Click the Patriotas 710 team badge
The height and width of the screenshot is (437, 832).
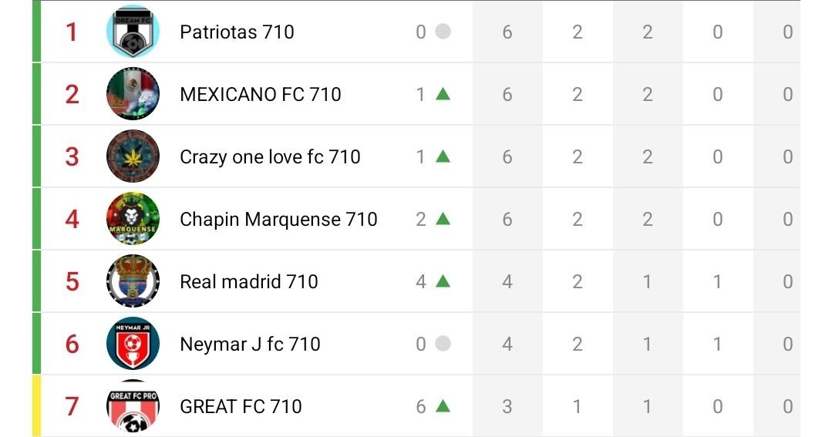tap(133, 32)
